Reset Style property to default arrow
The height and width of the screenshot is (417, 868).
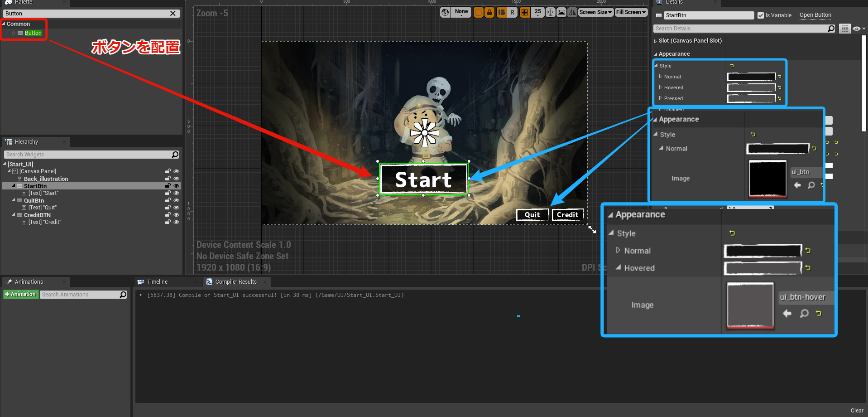732,66
